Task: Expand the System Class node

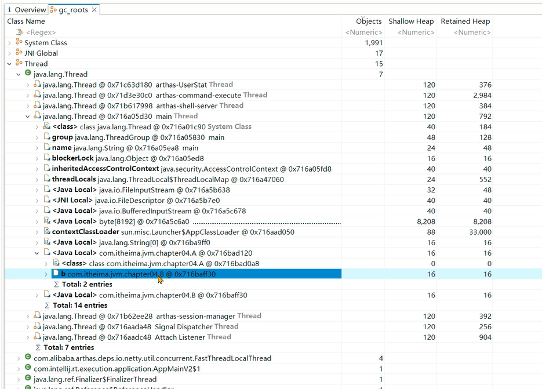Action: tap(9, 43)
